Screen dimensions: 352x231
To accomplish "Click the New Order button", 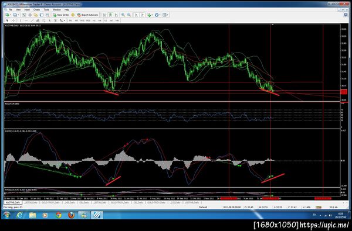I will click(x=61, y=15).
